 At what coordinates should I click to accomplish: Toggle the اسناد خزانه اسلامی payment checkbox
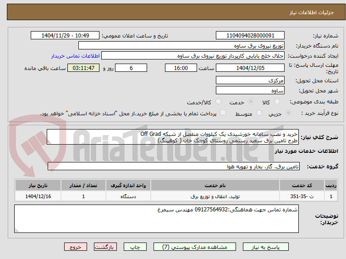[223, 113]
